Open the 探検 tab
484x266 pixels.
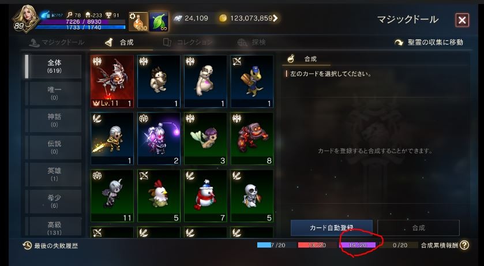click(x=252, y=42)
